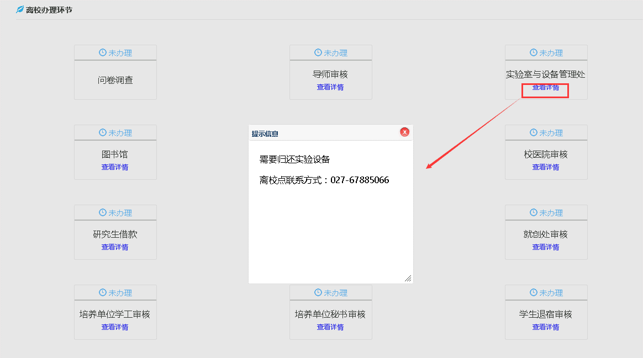The height and width of the screenshot is (358, 643).
Task: Click the leaf icon beside 离校办理环节
Action: (20, 9)
